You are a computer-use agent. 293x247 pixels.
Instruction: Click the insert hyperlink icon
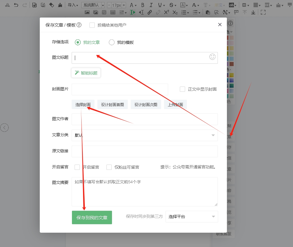[x=150, y=12]
